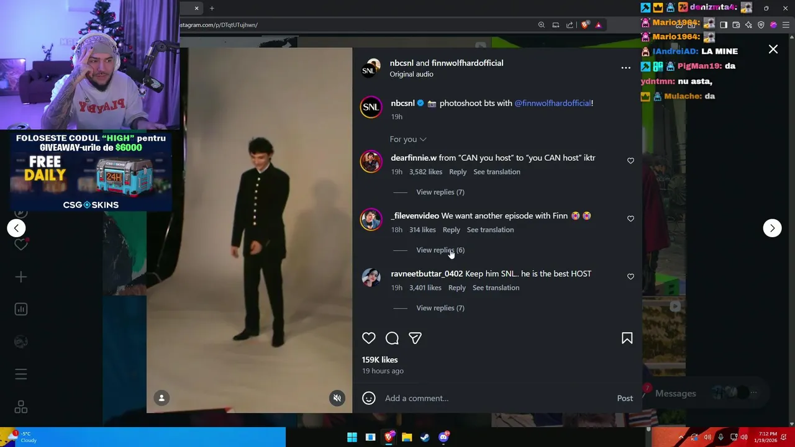Click the Add a comment field

coord(497,399)
